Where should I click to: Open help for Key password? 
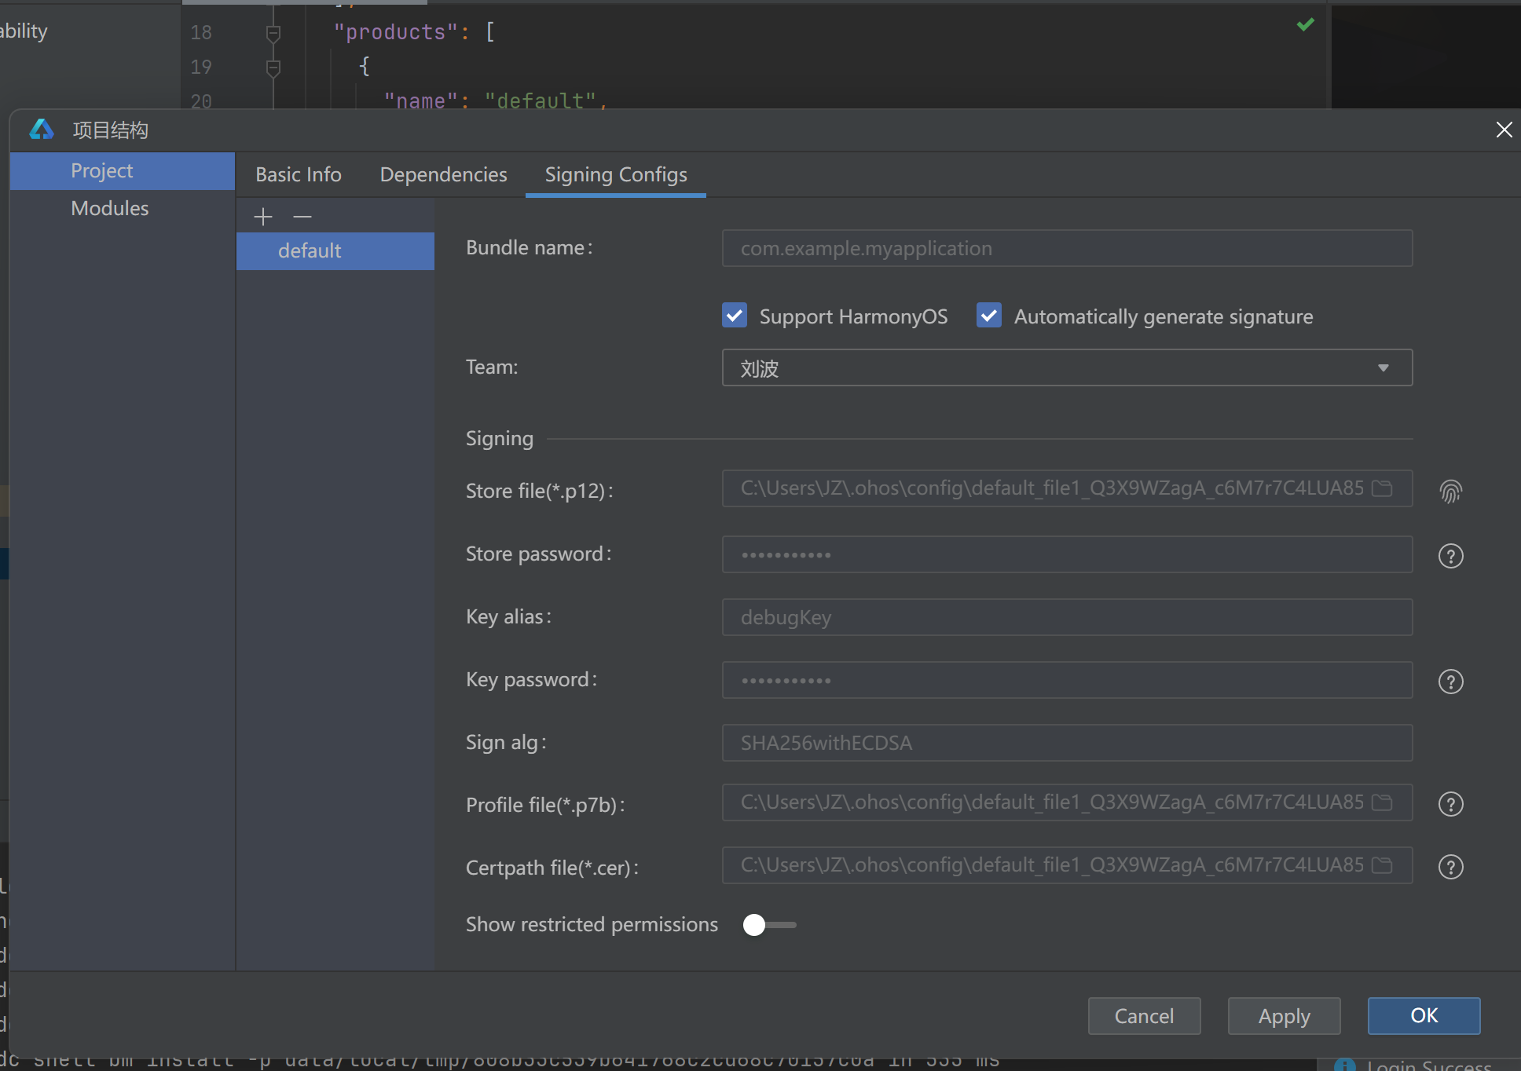coord(1450,682)
